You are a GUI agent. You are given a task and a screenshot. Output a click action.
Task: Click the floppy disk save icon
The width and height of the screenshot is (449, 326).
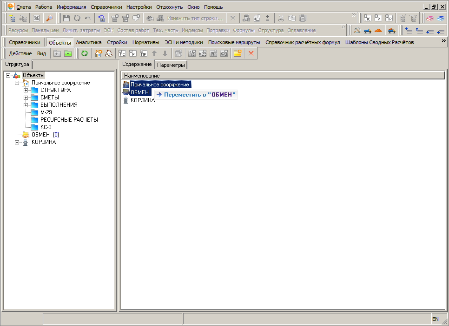[x=66, y=18]
